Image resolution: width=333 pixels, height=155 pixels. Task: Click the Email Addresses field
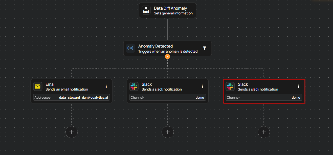(72, 98)
